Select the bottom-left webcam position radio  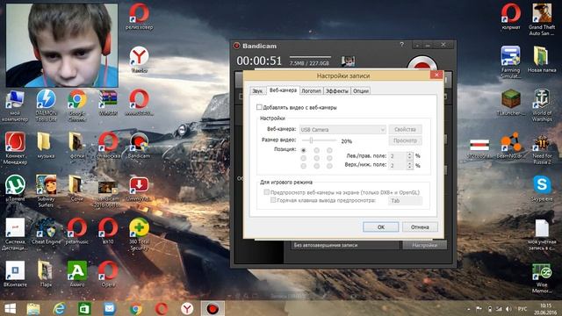304,166
